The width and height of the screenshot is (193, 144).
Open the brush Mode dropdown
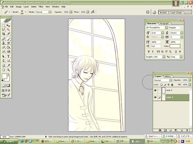pos(44,12)
